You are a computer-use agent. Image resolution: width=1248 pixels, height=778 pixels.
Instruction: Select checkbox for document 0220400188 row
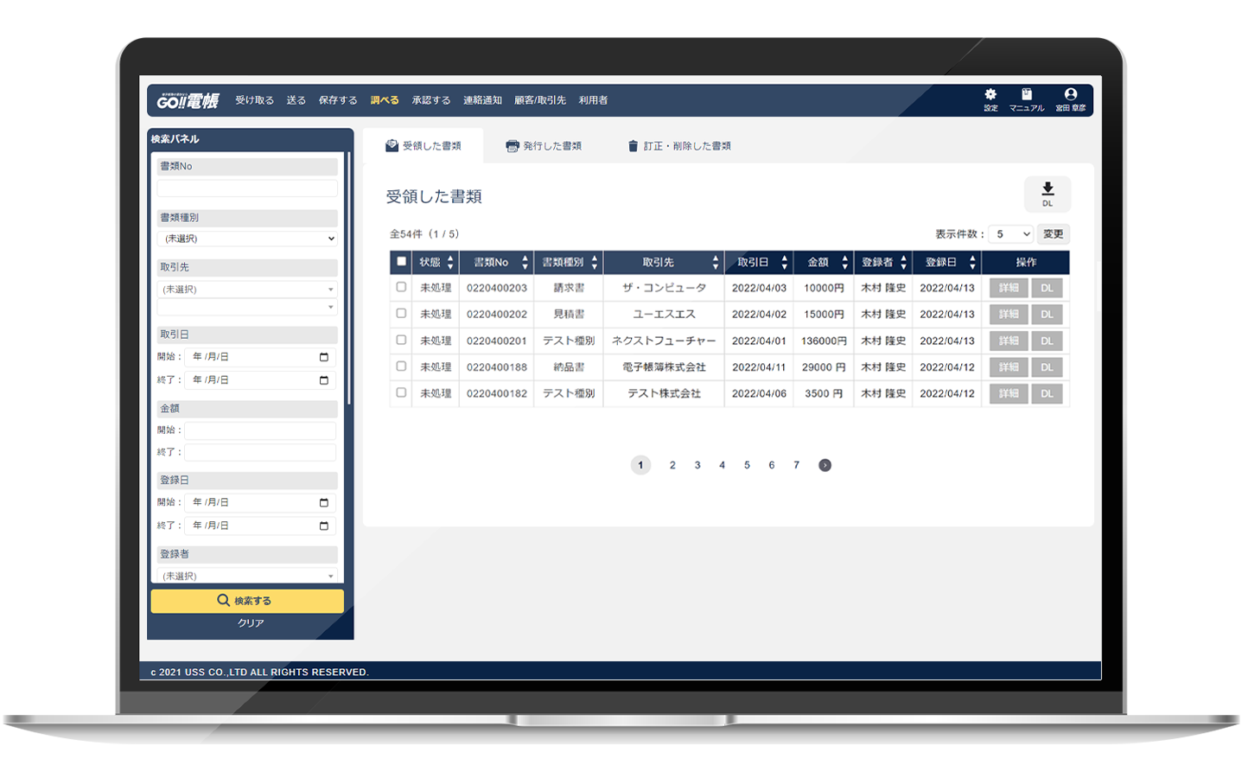(x=401, y=367)
